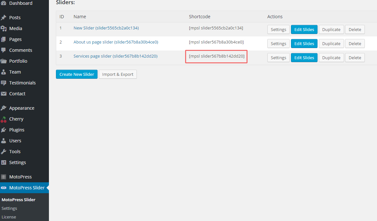Open Settings submenu under MotoPress Slider
This screenshot has height=221, width=377.
coord(9,208)
